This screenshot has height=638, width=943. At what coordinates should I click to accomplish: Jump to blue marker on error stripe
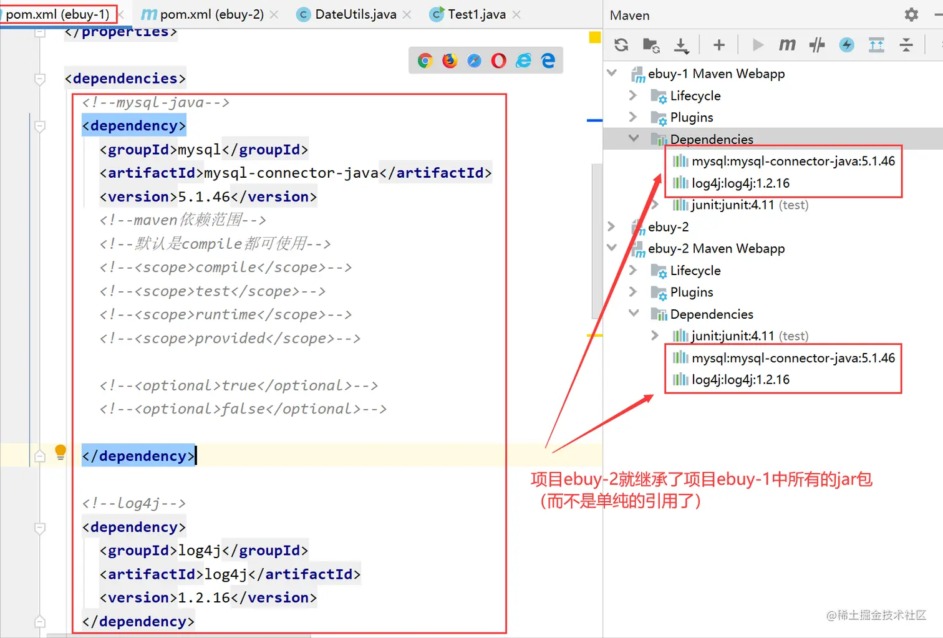595,120
